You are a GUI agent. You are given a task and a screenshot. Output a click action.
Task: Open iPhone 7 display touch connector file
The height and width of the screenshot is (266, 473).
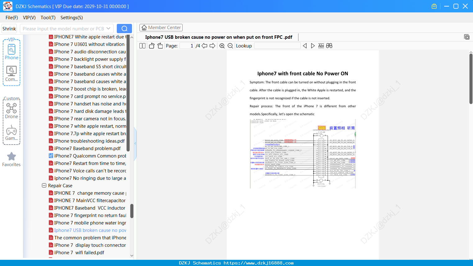tap(90, 245)
